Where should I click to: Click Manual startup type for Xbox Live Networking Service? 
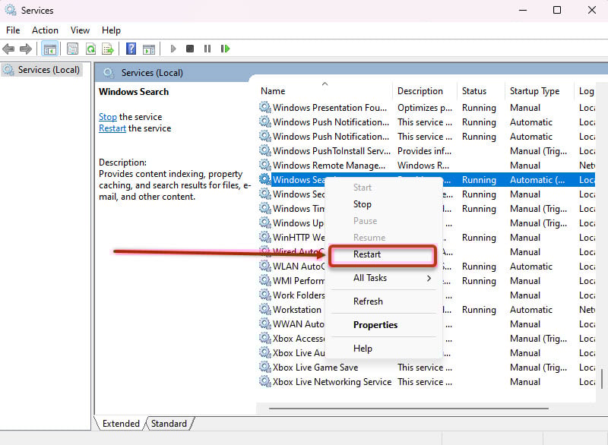pyautogui.click(x=525, y=381)
